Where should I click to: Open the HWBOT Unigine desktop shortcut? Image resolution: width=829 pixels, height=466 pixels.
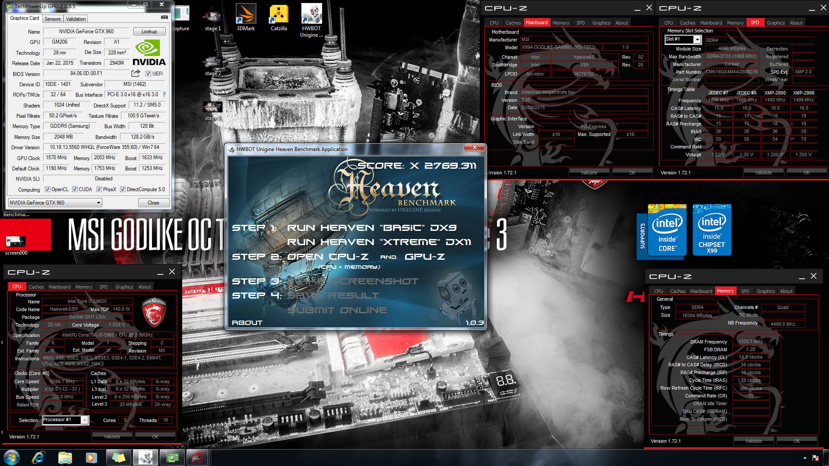[x=311, y=21]
